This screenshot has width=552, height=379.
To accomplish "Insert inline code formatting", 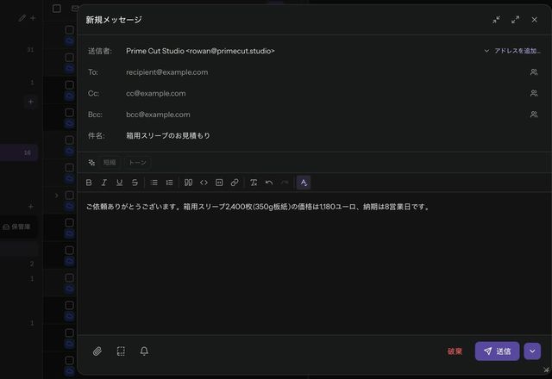I will (x=204, y=183).
